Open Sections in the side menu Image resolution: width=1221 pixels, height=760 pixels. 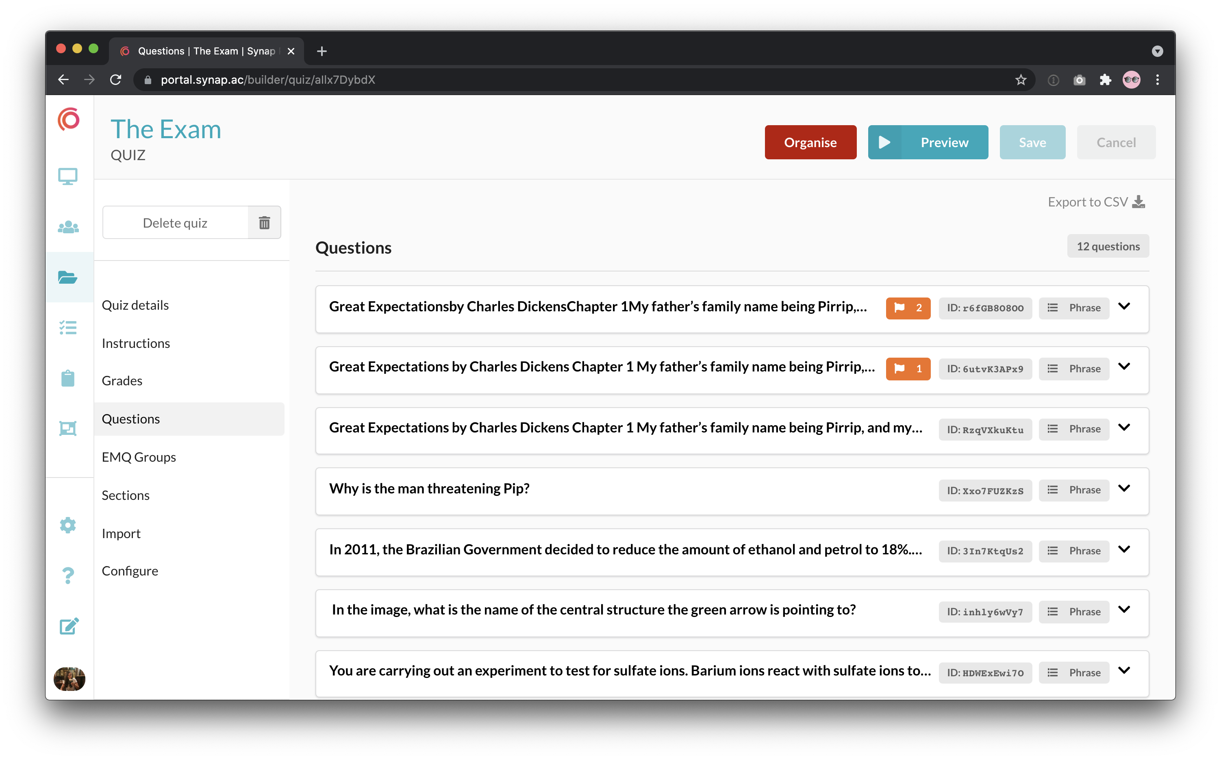(126, 495)
